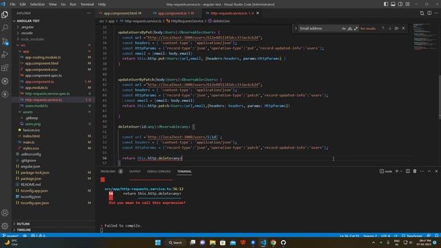This screenshot has height=248, width=441.
Task: Open the File menu
Action: tap(12, 4)
